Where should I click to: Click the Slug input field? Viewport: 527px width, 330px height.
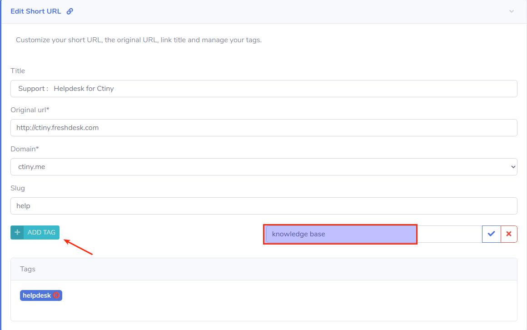[x=264, y=206]
